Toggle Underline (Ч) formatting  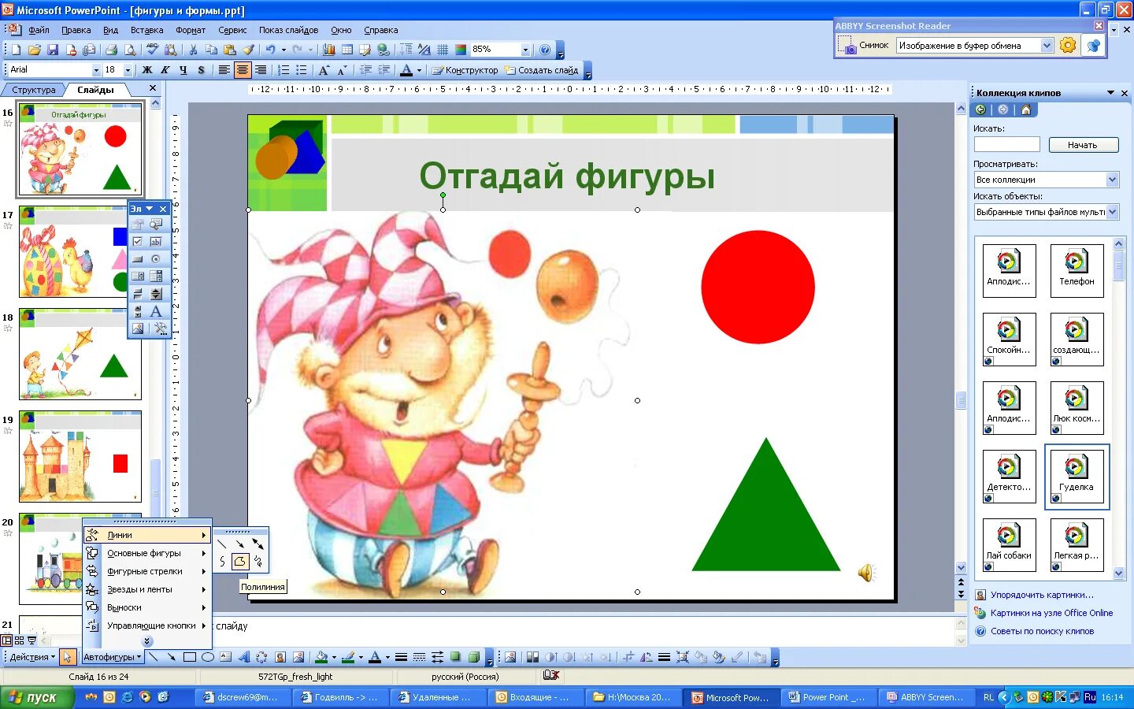(183, 70)
